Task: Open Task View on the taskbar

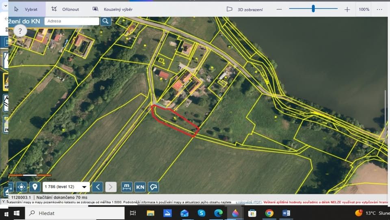Action: pos(133,213)
